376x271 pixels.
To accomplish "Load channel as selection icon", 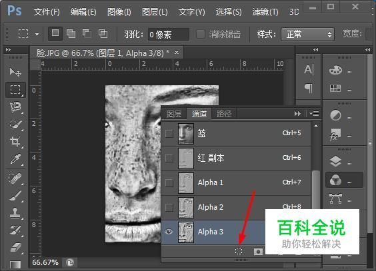I will (239, 251).
